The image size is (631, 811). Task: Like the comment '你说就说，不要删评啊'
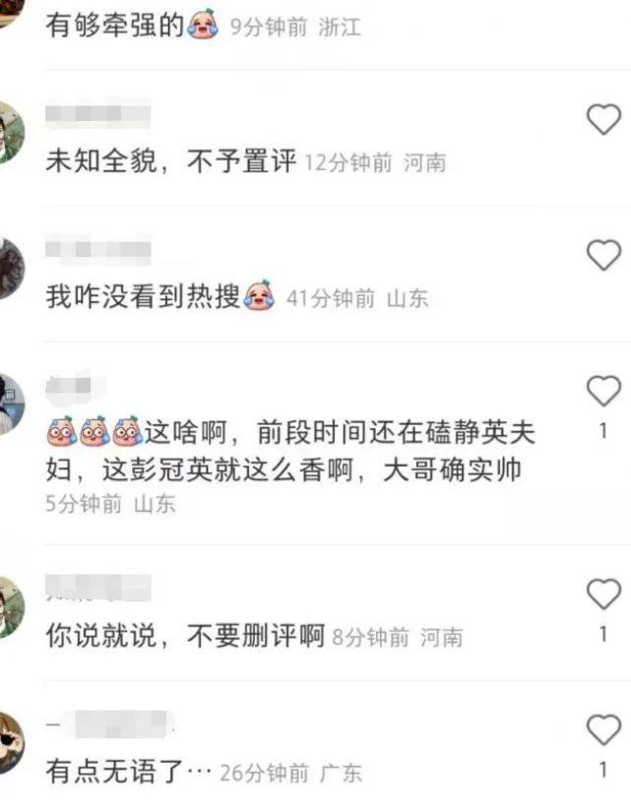click(x=603, y=593)
